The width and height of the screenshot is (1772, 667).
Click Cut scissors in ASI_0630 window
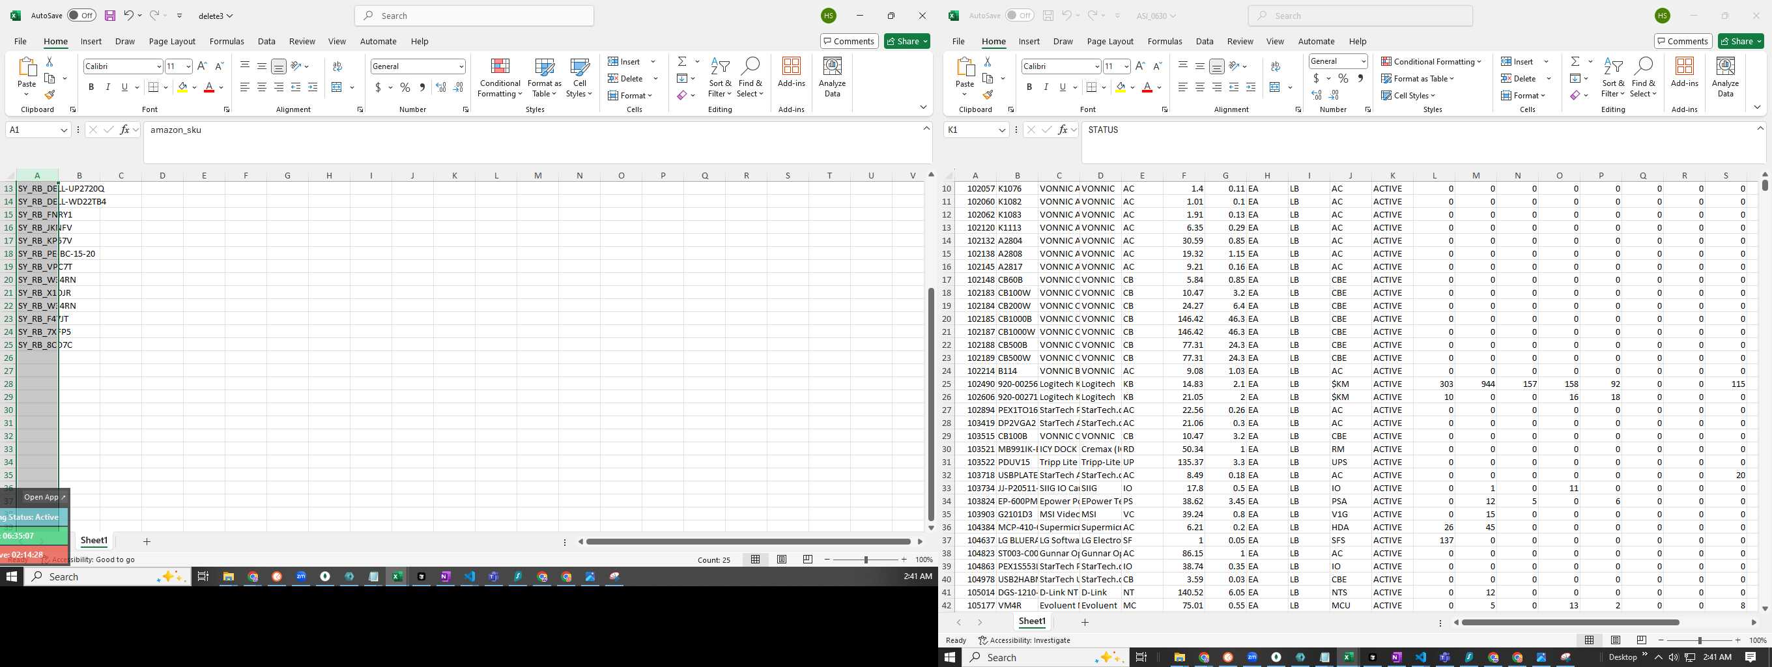[x=987, y=61]
